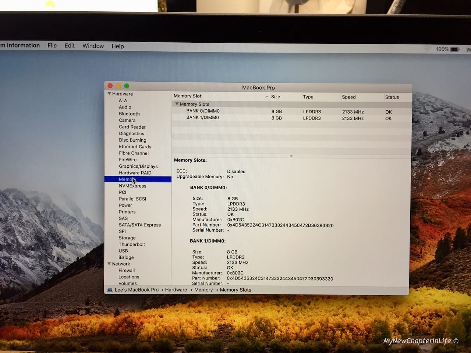Viewport: 471px width, 353px height.
Task: Click the computer icon in the breadcrumb bar
Action: [109, 290]
